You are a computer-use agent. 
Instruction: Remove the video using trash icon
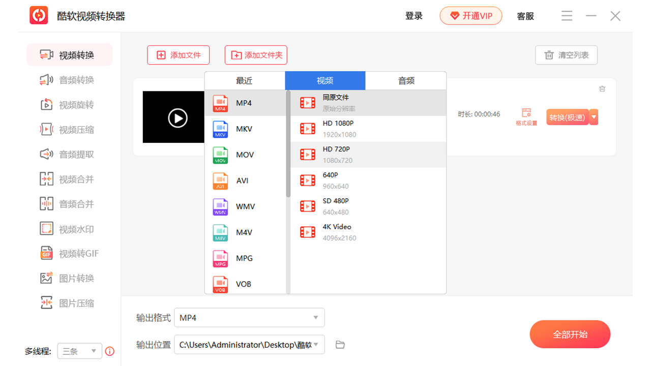(602, 88)
